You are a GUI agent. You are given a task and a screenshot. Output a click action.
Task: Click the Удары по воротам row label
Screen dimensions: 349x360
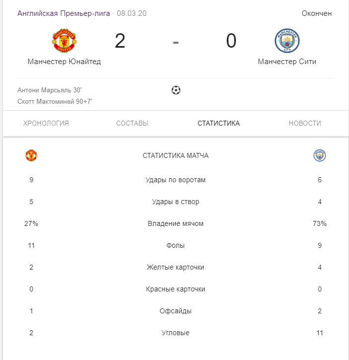pos(175,180)
